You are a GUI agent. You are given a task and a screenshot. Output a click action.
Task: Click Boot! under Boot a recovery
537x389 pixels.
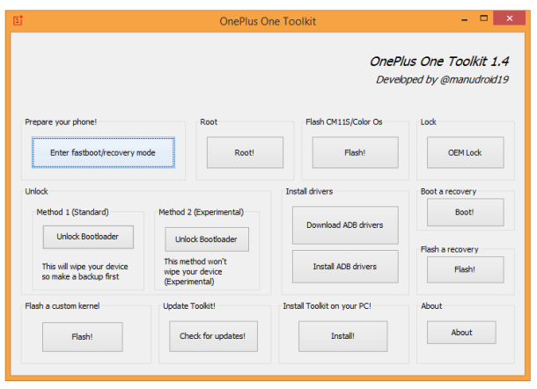[x=465, y=212]
